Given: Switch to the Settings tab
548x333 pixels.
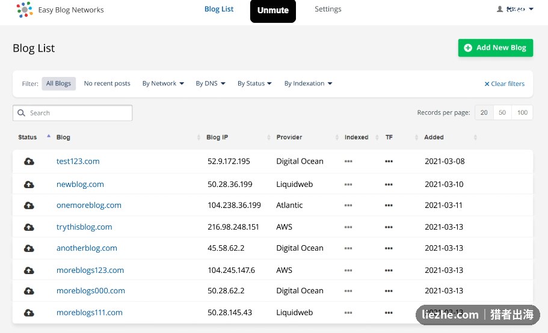Looking at the screenshot, I should 328,9.
